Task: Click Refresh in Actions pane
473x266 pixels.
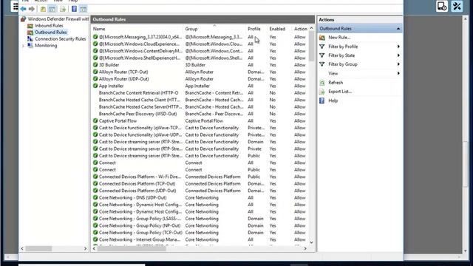Action: 336,82
